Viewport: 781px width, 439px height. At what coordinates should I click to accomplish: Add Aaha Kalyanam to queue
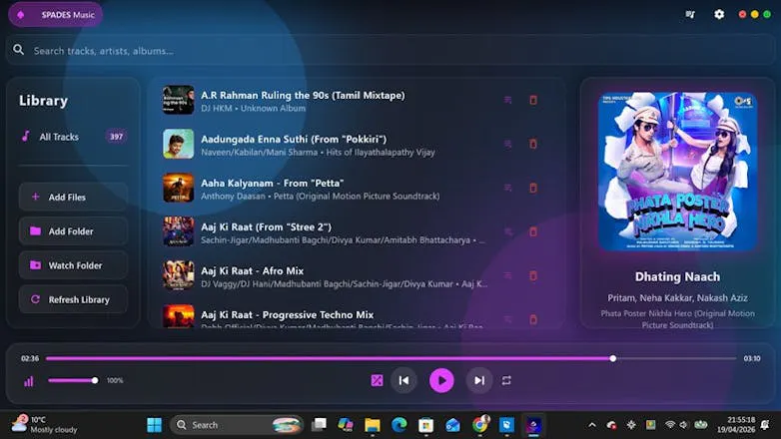click(507, 188)
